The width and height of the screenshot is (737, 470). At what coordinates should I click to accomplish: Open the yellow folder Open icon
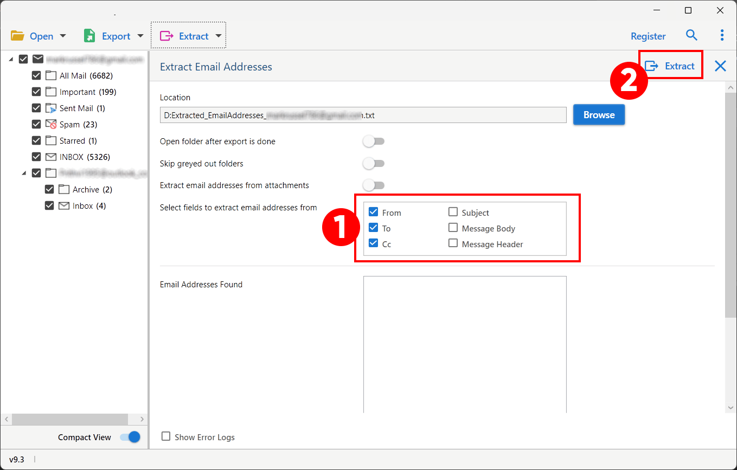[17, 36]
